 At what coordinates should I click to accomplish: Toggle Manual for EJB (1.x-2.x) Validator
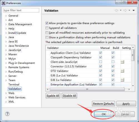(x=101, y=75)
